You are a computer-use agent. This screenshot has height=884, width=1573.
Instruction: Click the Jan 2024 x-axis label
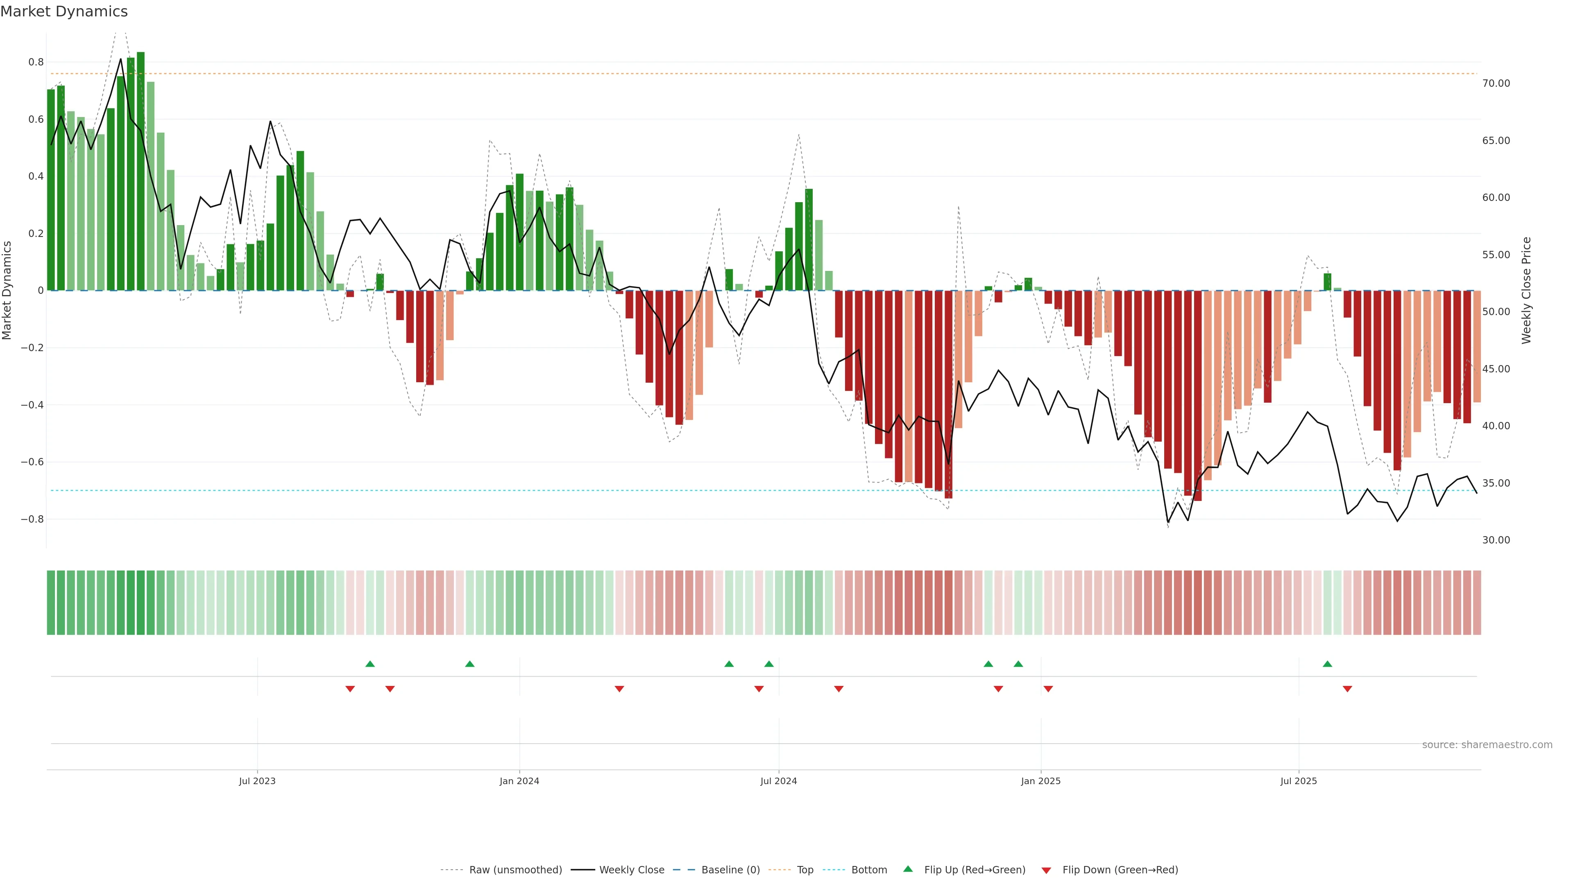pyautogui.click(x=519, y=781)
